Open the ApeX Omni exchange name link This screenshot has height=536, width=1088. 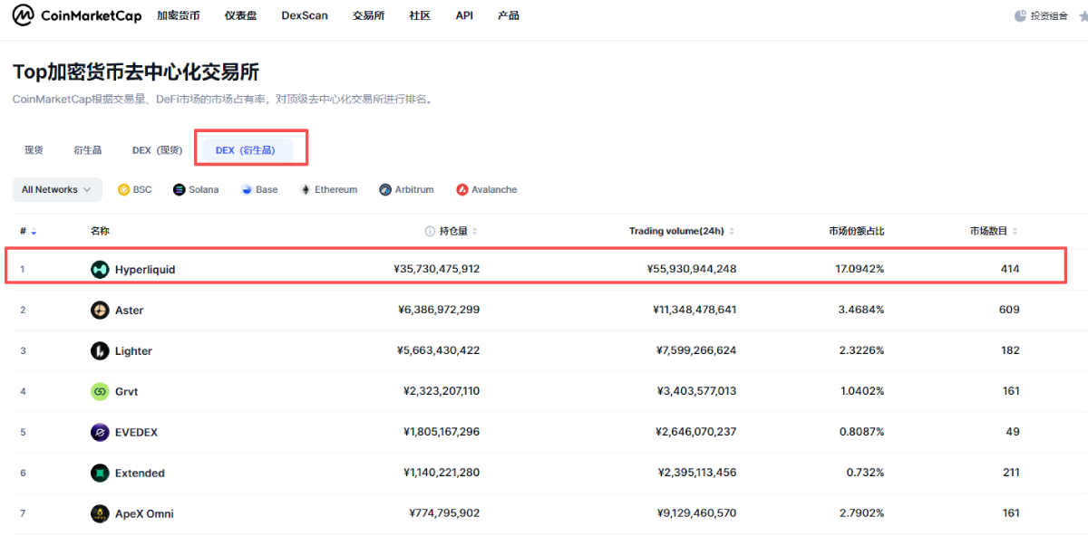pos(144,513)
